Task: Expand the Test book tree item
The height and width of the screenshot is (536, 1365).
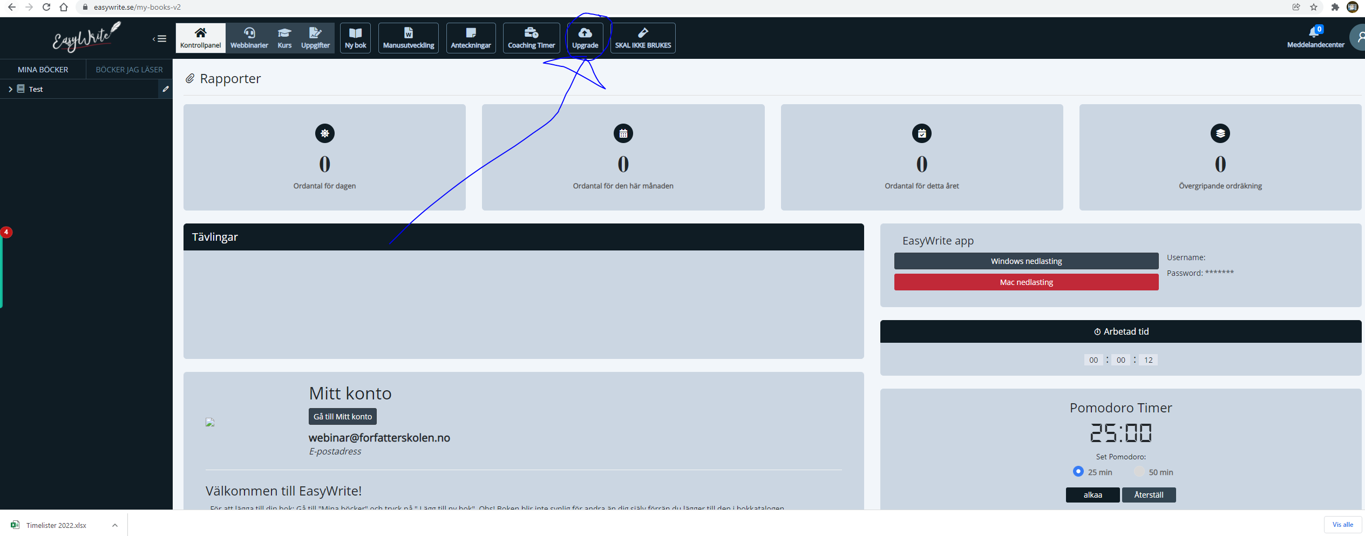Action: click(10, 90)
